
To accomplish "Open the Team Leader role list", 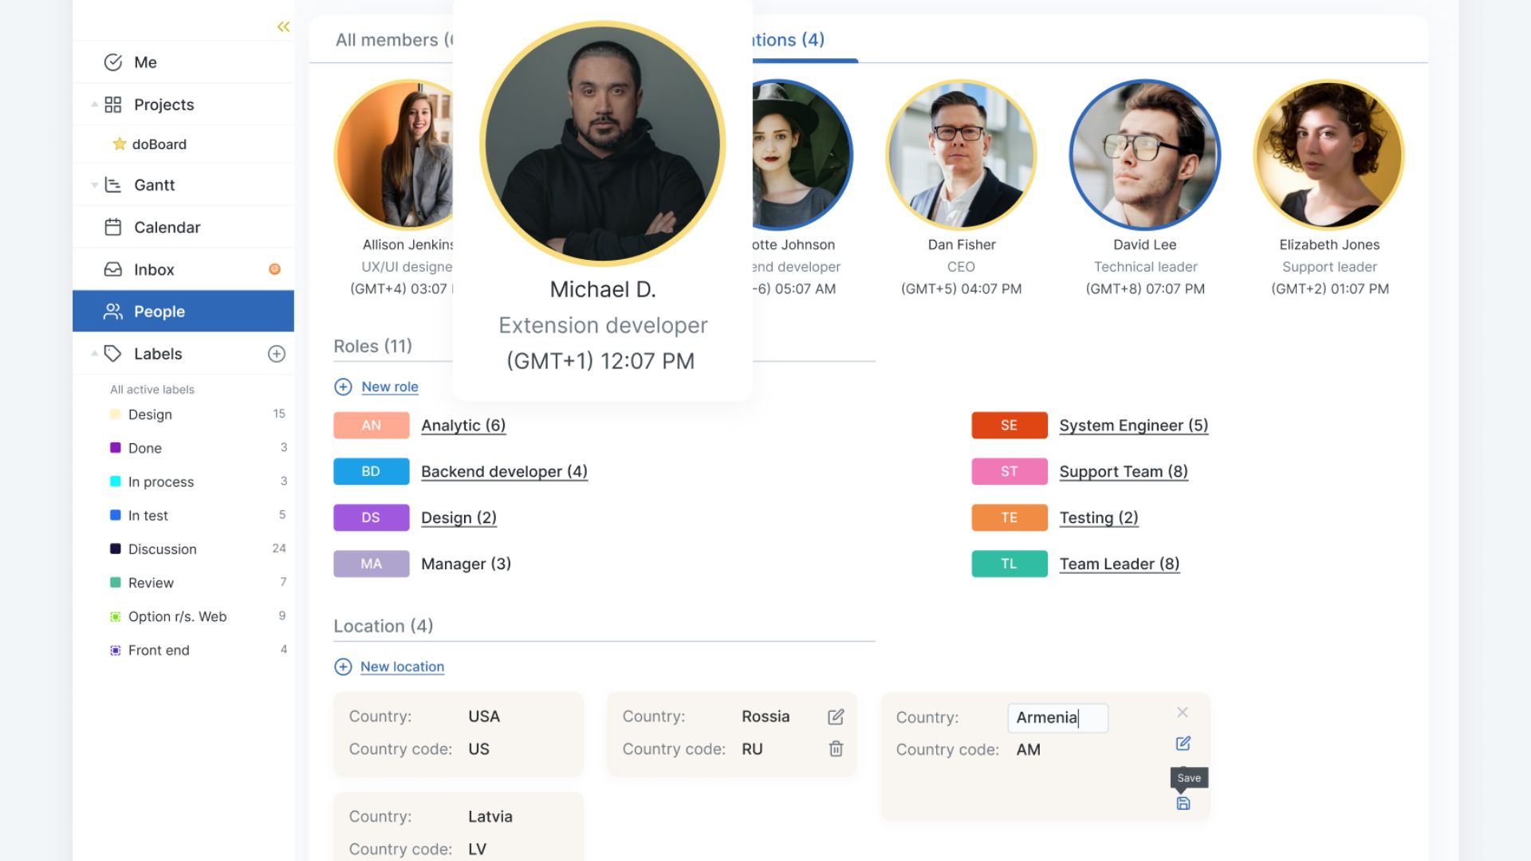I will (x=1119, y=564).
